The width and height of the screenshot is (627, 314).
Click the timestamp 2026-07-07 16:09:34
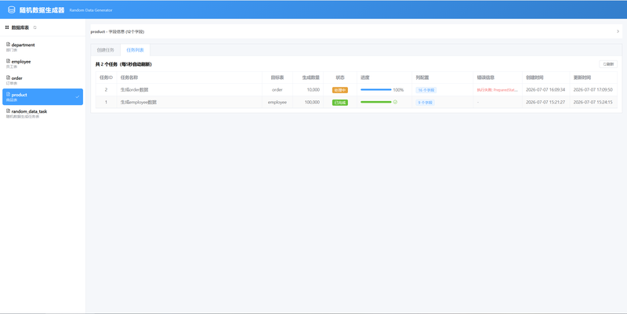pos(545,90)
